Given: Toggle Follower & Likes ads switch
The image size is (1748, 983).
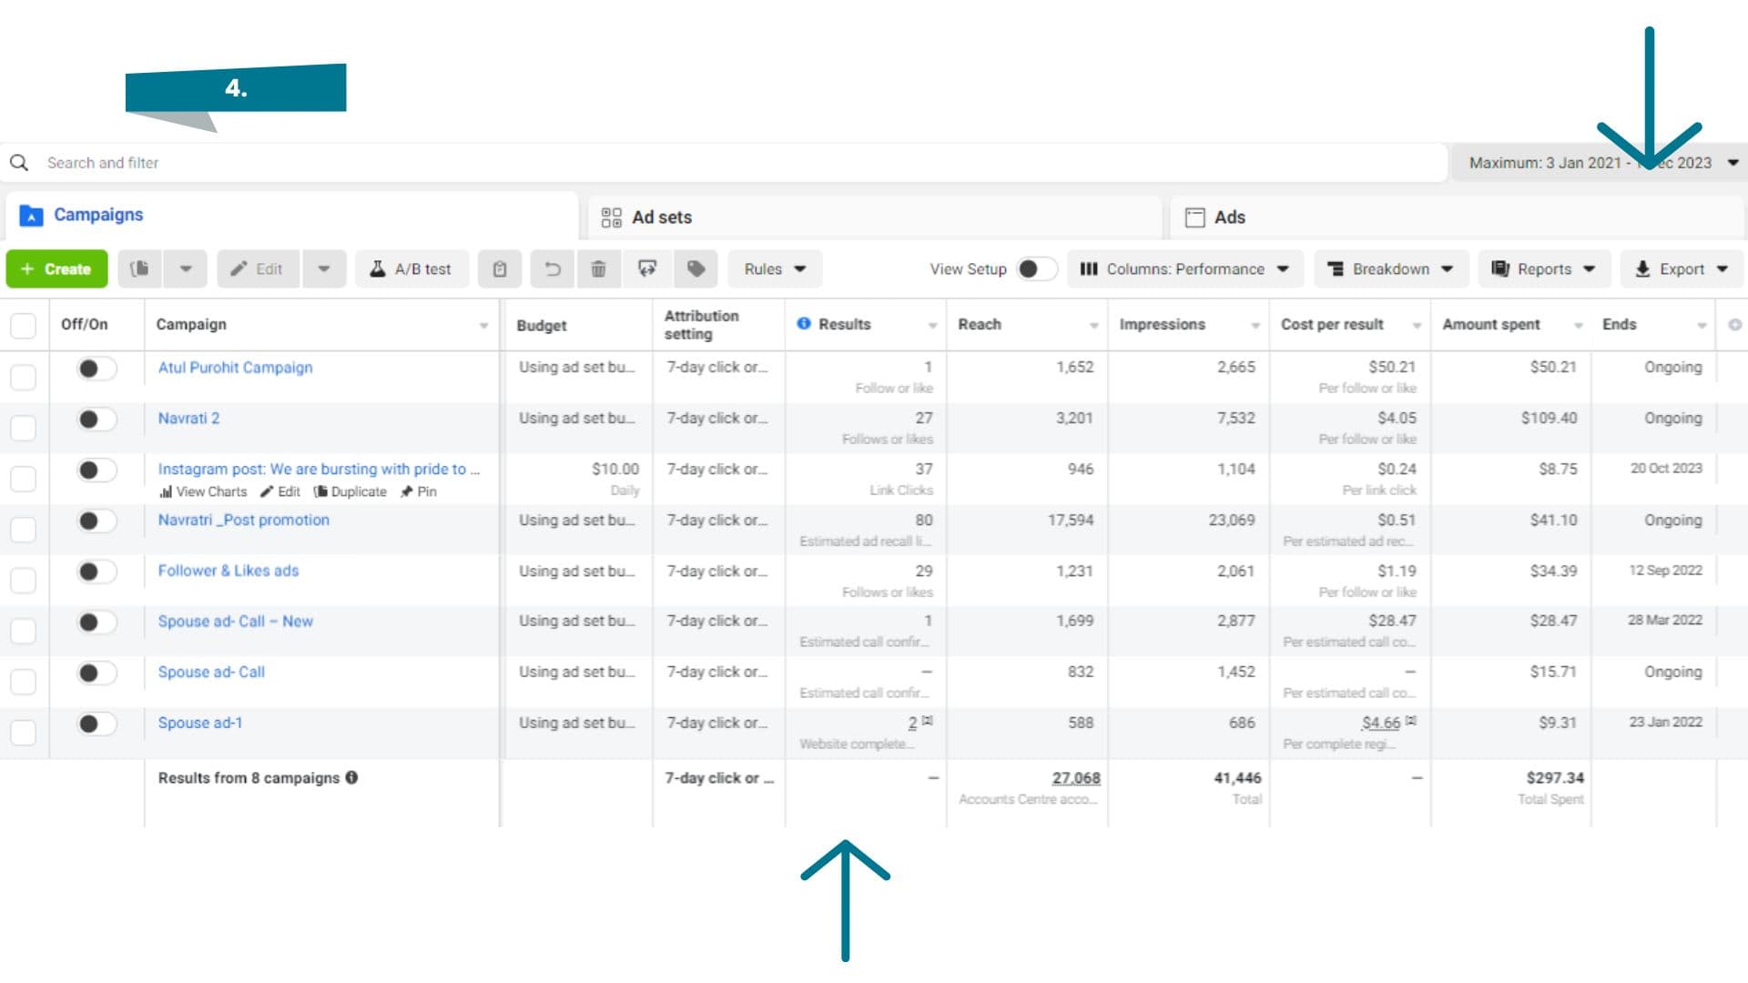Looking at the screenshot, I should tap(97, 573).
